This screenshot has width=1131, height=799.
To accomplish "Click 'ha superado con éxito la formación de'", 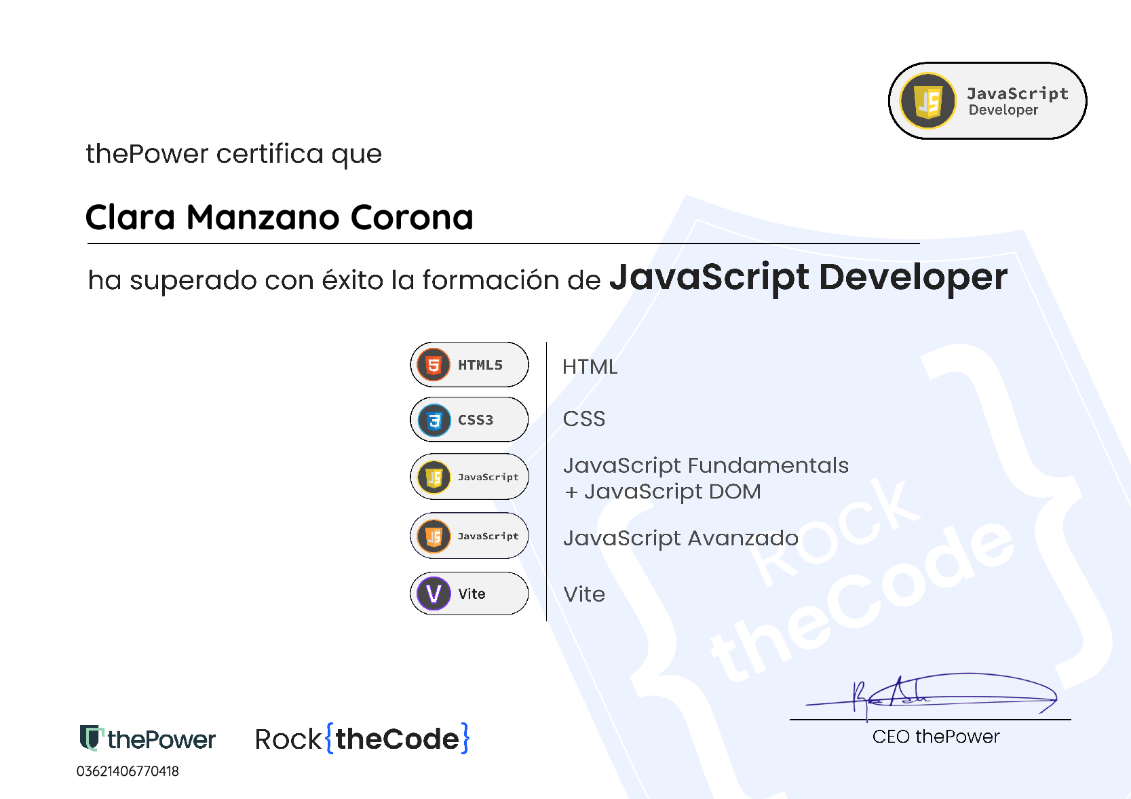I will (x=345, y=280).
